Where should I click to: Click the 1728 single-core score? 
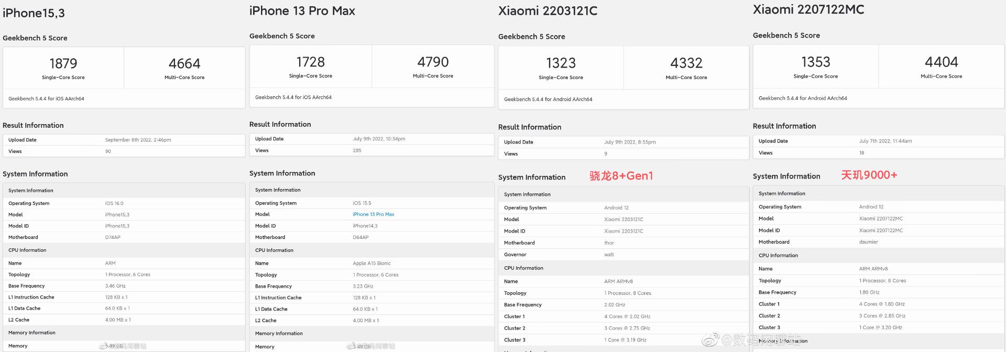pyautogui.click(x=311, y=62)
